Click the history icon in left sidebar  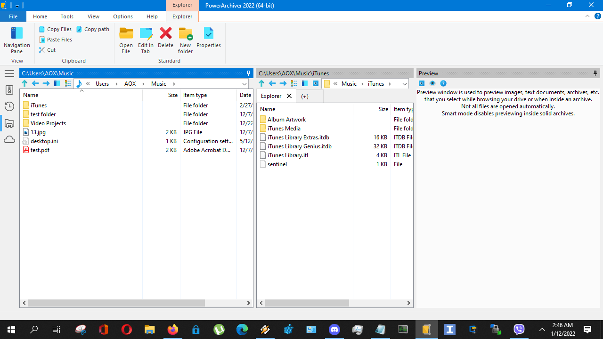[x=9, y=106]
